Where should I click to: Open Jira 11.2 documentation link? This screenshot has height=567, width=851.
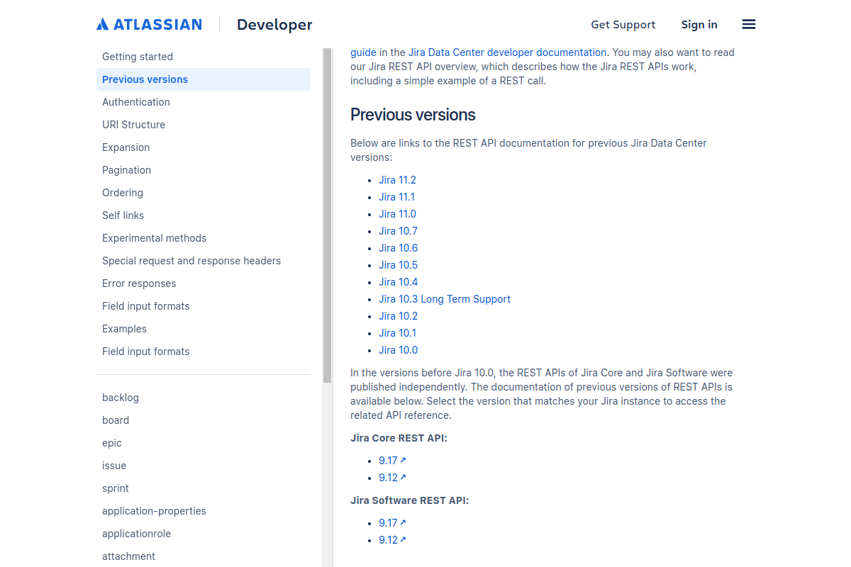tap(397, 180)
